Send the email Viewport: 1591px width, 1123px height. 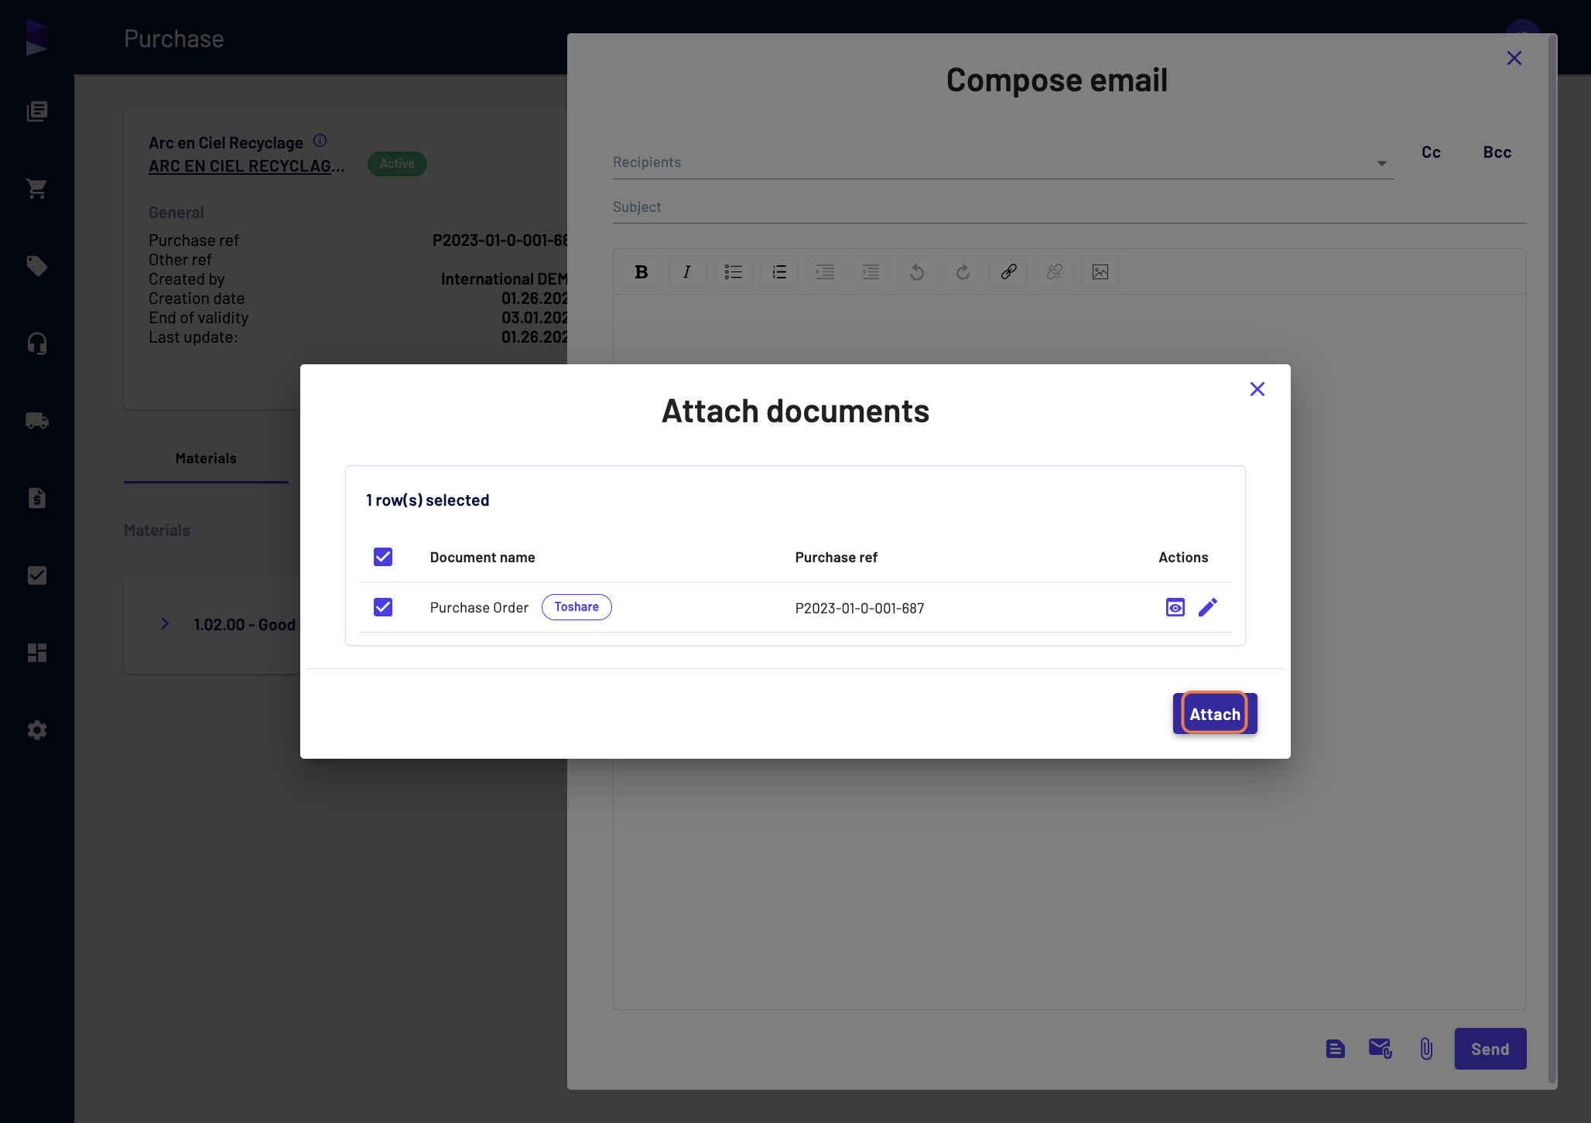(1490, 1049)
